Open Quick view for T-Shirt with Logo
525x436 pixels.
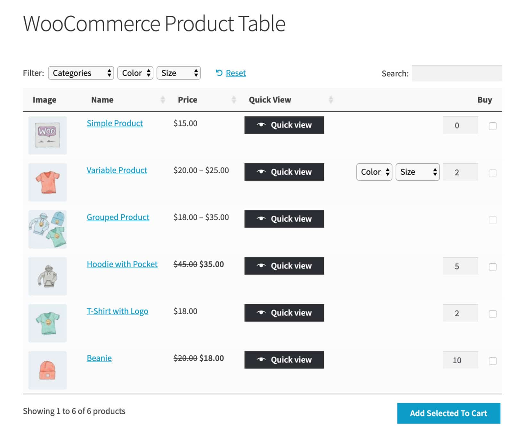284,313
